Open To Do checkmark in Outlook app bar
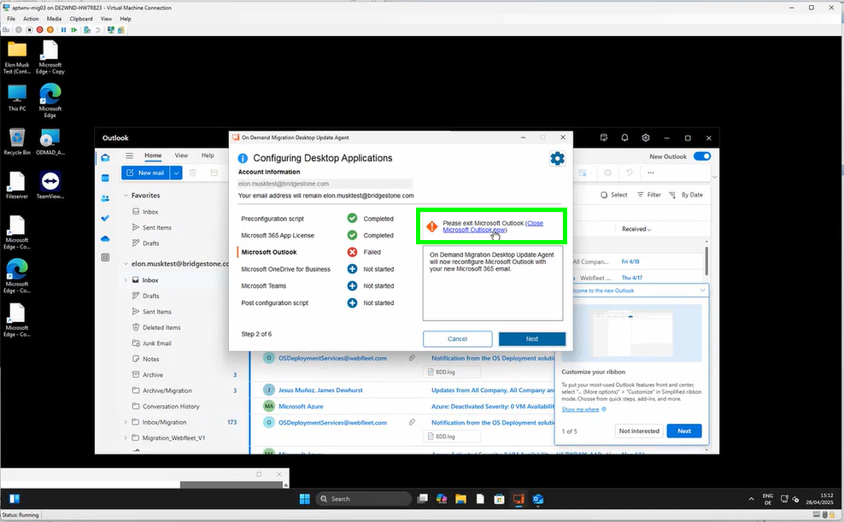The width and height of the screenshot is (844, 522). 106,218
